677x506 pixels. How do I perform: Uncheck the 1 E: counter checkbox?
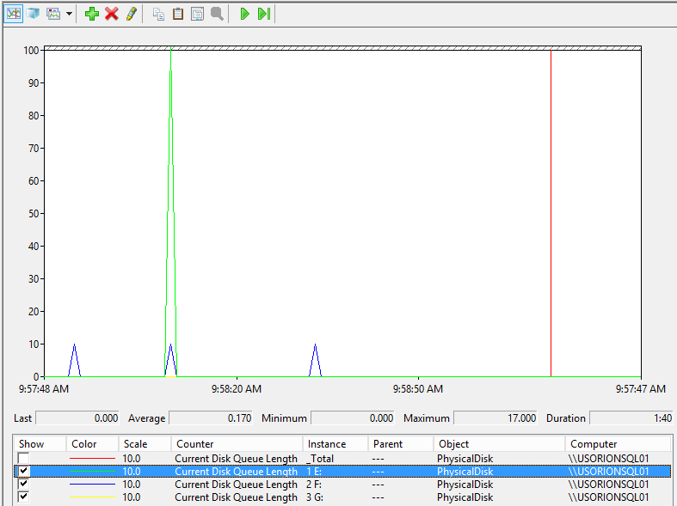(24, 471)
